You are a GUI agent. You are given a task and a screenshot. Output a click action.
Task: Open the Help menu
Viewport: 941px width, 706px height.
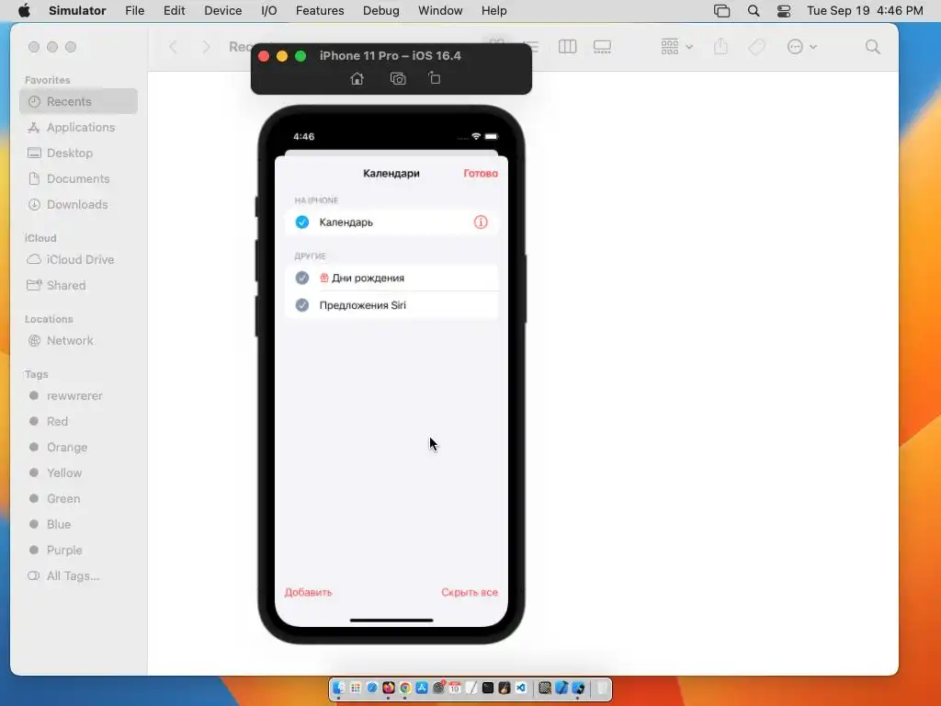click(x=493, y=11)
